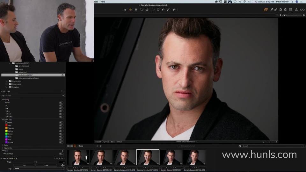Collapse the Place filter group

click(x=3, y=151)
